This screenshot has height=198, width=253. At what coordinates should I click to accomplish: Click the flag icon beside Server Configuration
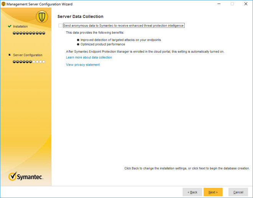[x=10, y=55]
